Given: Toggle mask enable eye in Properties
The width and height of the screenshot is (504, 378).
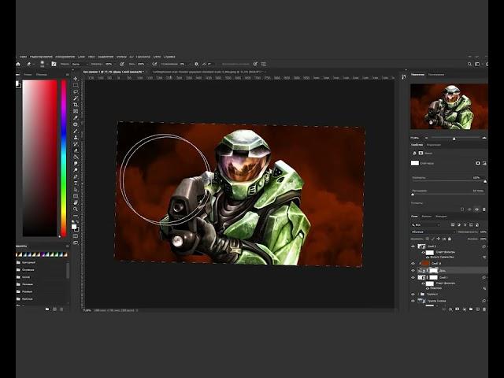Looking at the screenshot, I should (476, 209).
